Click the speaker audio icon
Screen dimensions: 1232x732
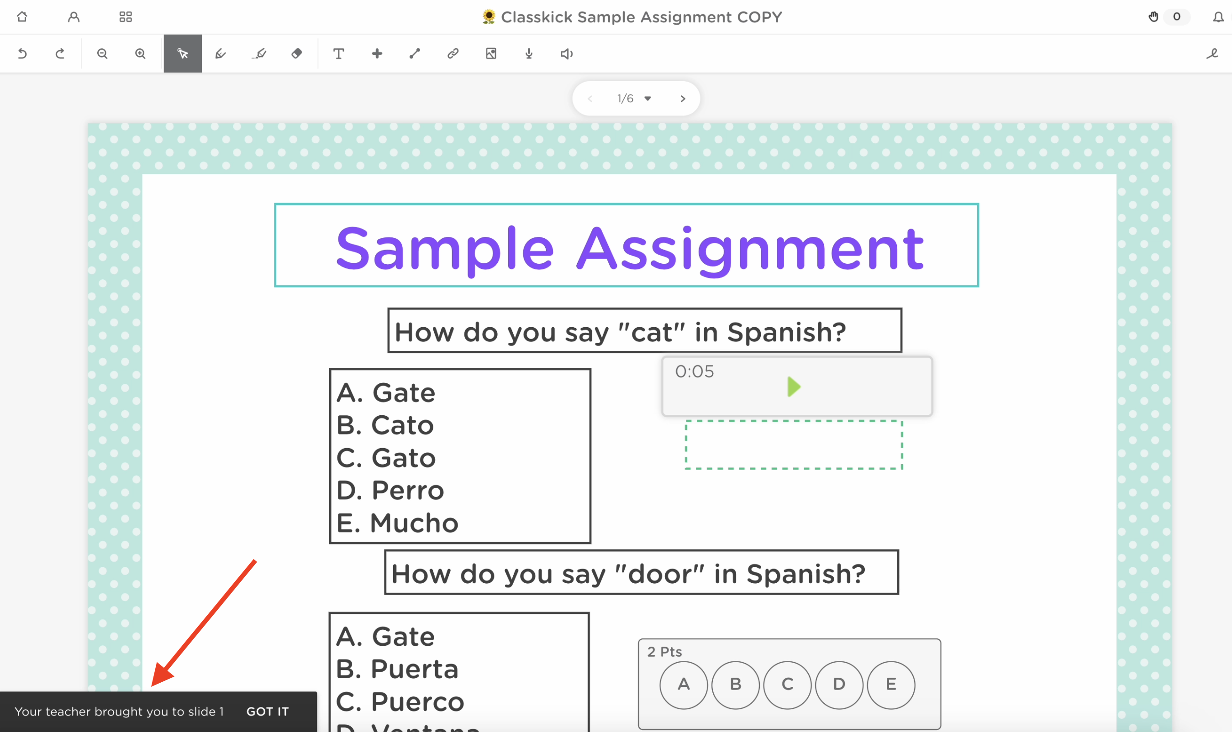pyautogui.click(x=567, y=53)
